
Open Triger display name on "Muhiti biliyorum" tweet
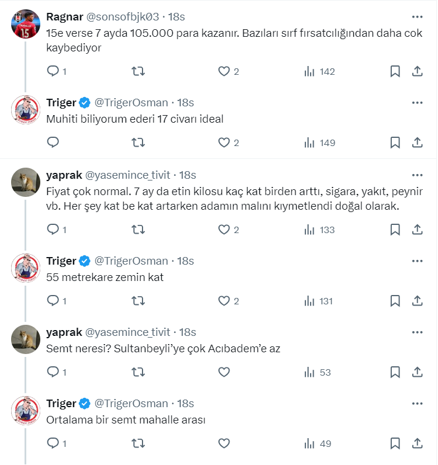pyautogui.click(x=61, y=102)
